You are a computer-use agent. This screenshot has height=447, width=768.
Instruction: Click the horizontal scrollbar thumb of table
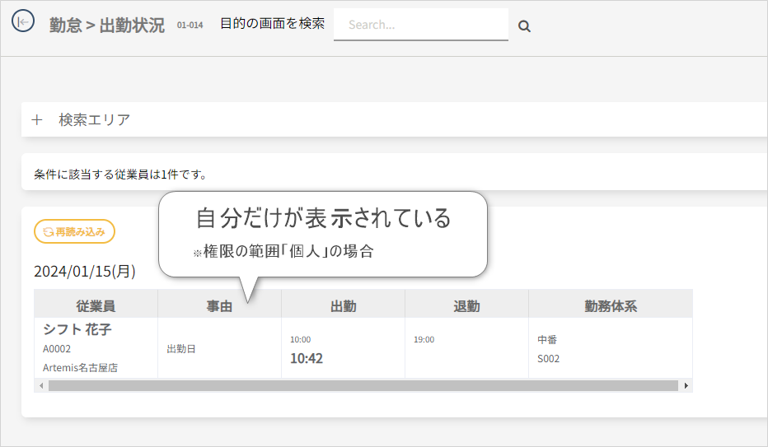[363, 385]
